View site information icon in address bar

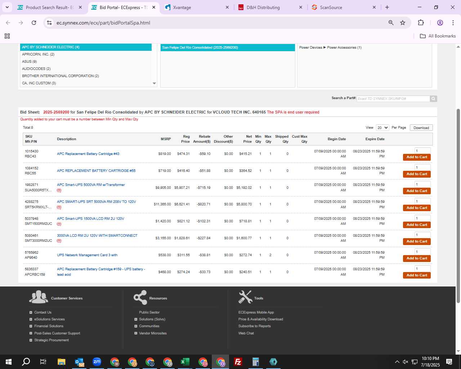point(49,23)
